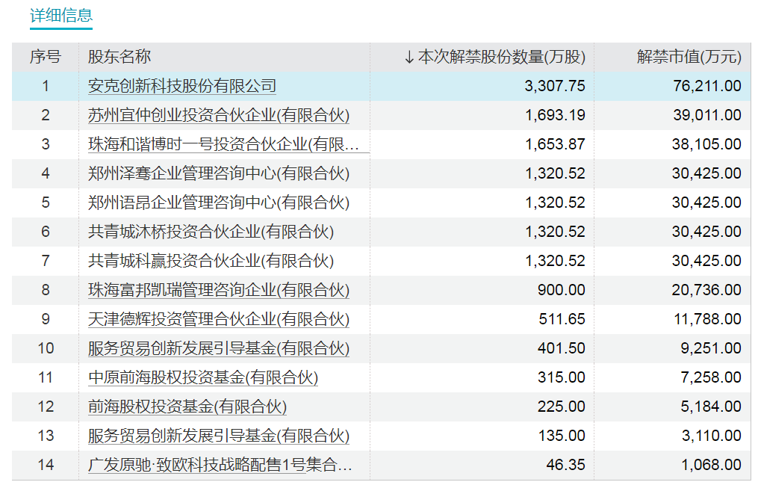
Task: Click the share quantity 46.35
Action: 565,465
